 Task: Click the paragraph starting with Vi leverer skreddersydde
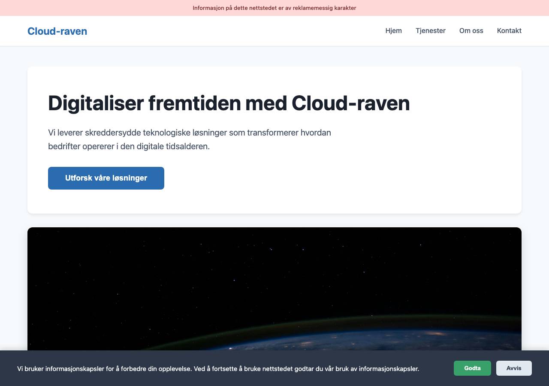[x=190, y=139]
